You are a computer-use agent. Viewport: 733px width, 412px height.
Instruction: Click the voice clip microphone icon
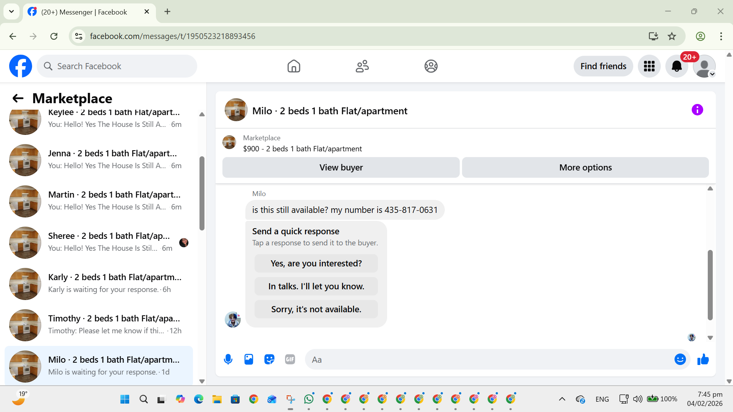tap(228, 359)
